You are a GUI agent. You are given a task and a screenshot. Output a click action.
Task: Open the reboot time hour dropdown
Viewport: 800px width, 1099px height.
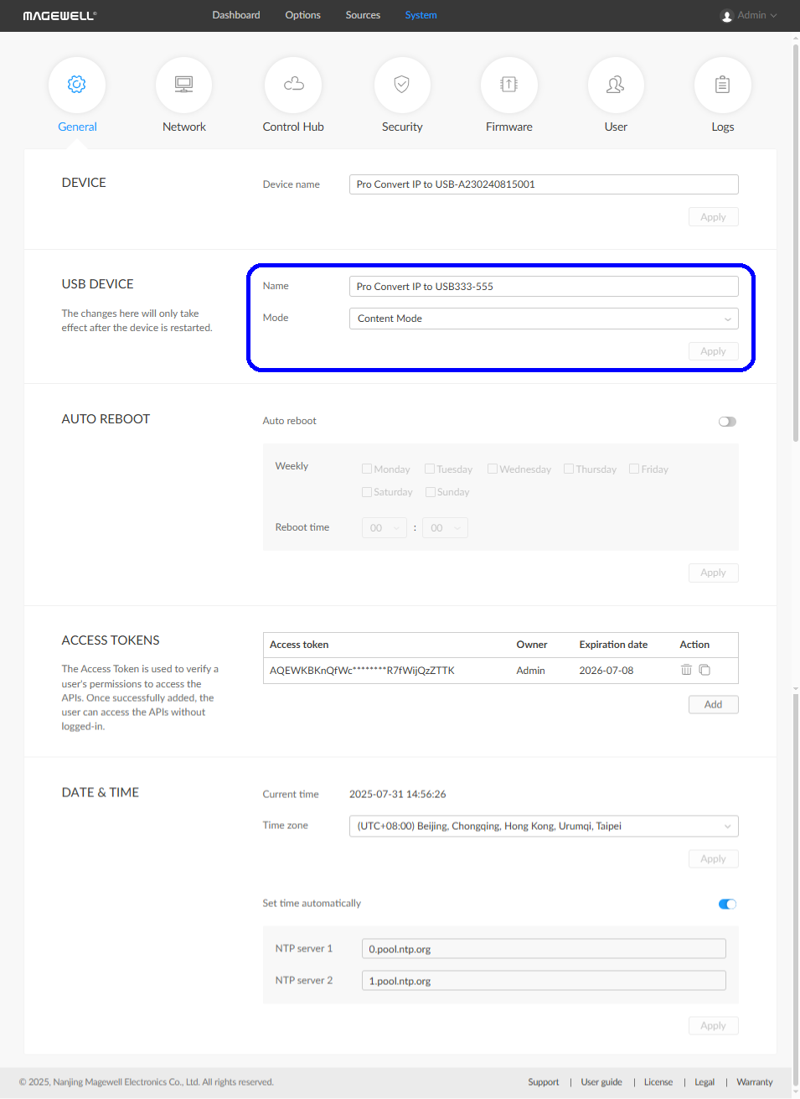(385, 528)
